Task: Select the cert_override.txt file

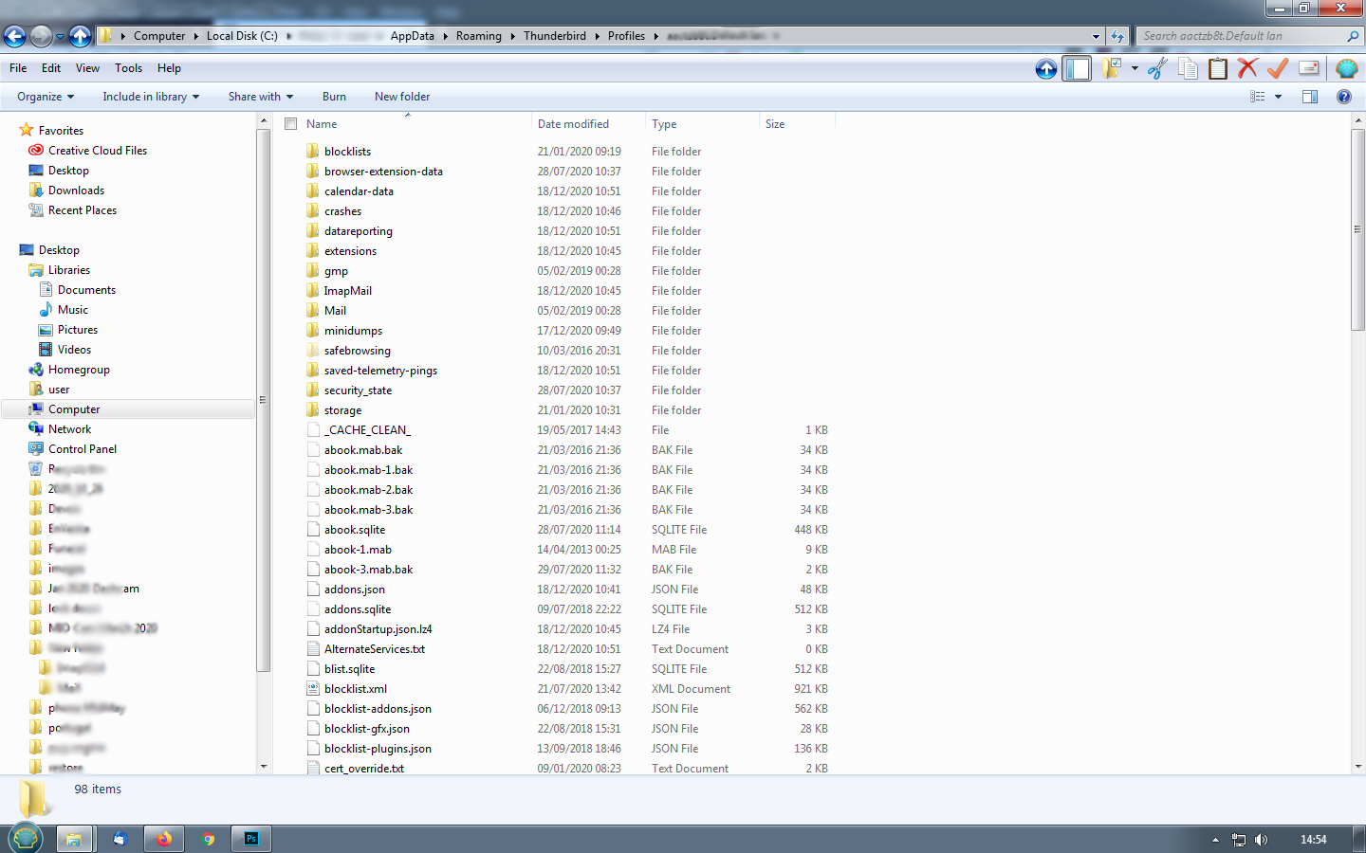Action: coord(364,769)
